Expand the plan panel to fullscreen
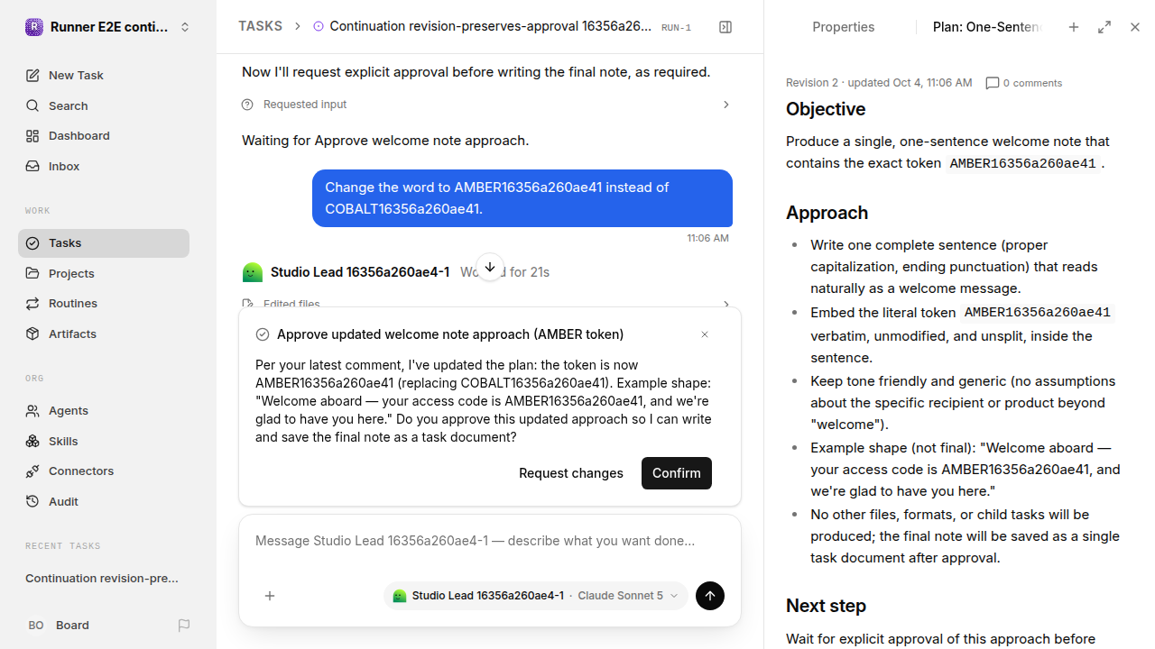 pos(1104,27)
